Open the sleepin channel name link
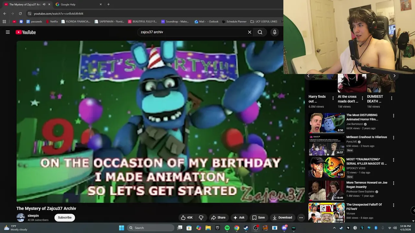This screenshot has width=415, height=233. point(33,216)
